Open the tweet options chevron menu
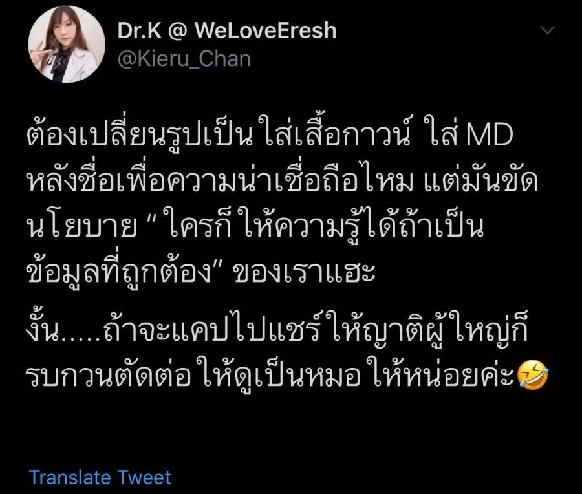This screenshot has height=494, width=582. coord(548,30)
